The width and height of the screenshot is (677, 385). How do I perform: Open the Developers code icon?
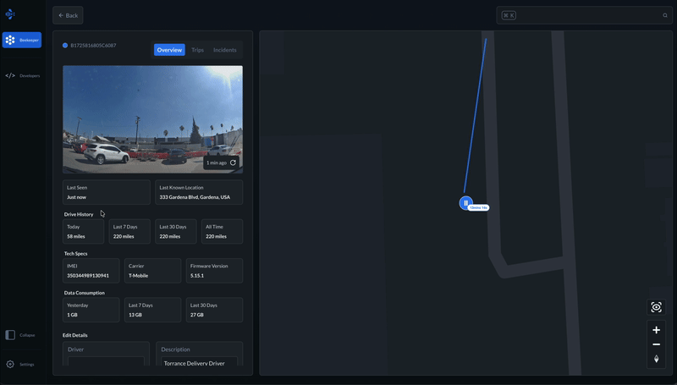11,75
